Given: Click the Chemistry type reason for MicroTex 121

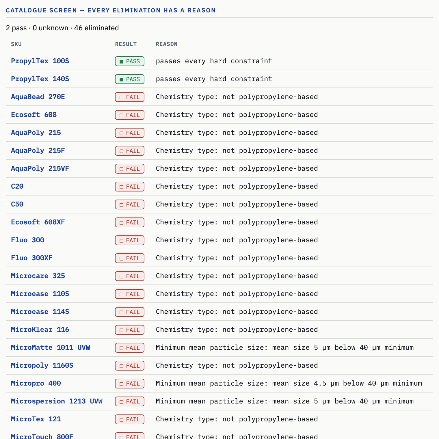Looking at the screenshot, I should pyautogui.click(x=237, y=419).
